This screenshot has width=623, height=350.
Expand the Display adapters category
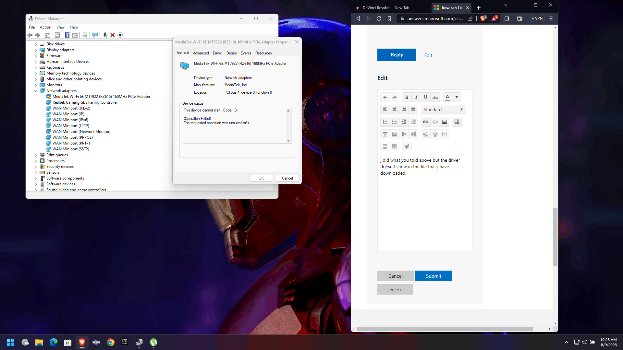point(36,50)
